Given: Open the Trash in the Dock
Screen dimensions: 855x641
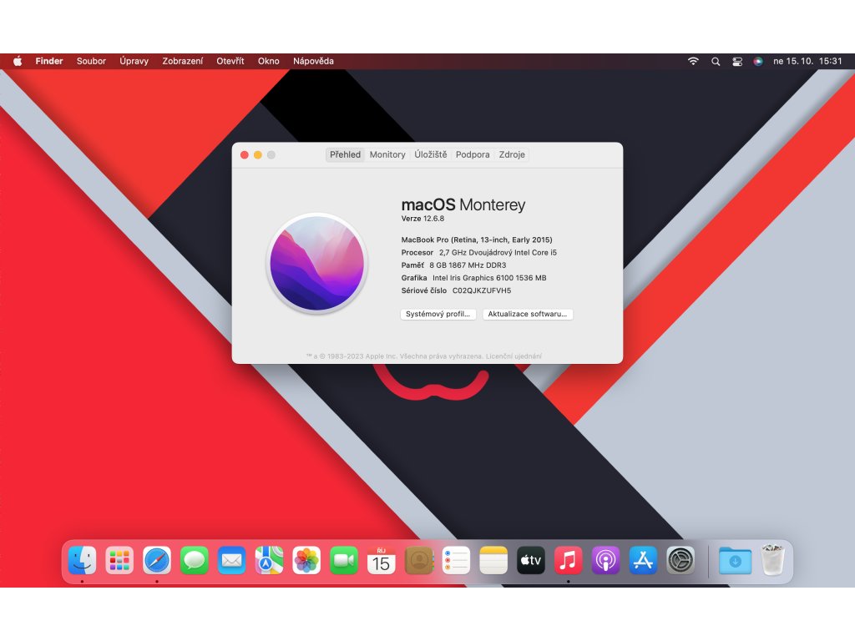Looking at the screenshot, I should pyautogui.click(x=772, y=560).
